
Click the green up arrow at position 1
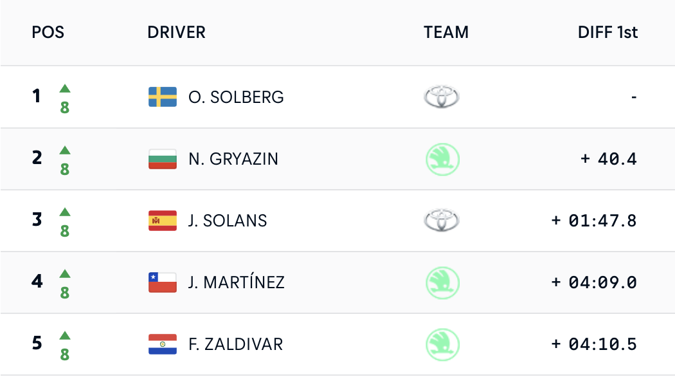[65, 89]
